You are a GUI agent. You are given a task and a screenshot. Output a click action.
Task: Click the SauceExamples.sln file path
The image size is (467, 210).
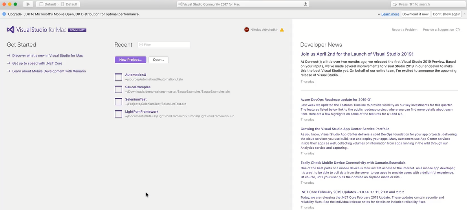tap(177, 91)
